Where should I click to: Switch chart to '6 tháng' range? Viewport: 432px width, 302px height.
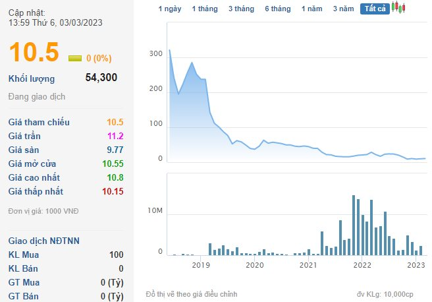[x=277, y=9]
